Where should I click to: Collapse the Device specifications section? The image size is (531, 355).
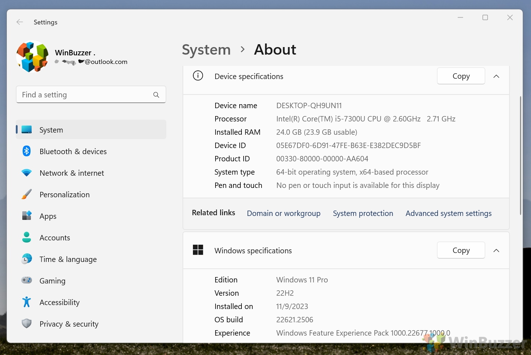497,76
